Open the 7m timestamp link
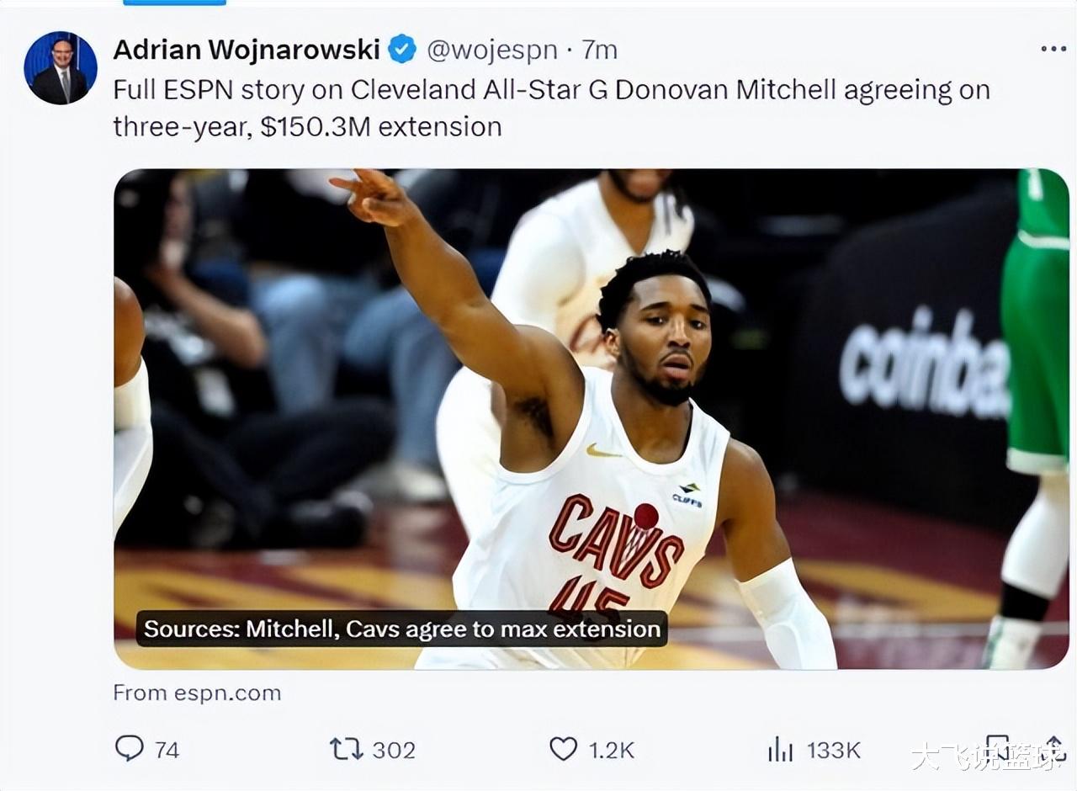This screenshot has height=791, width=1077. coord(599,50)
